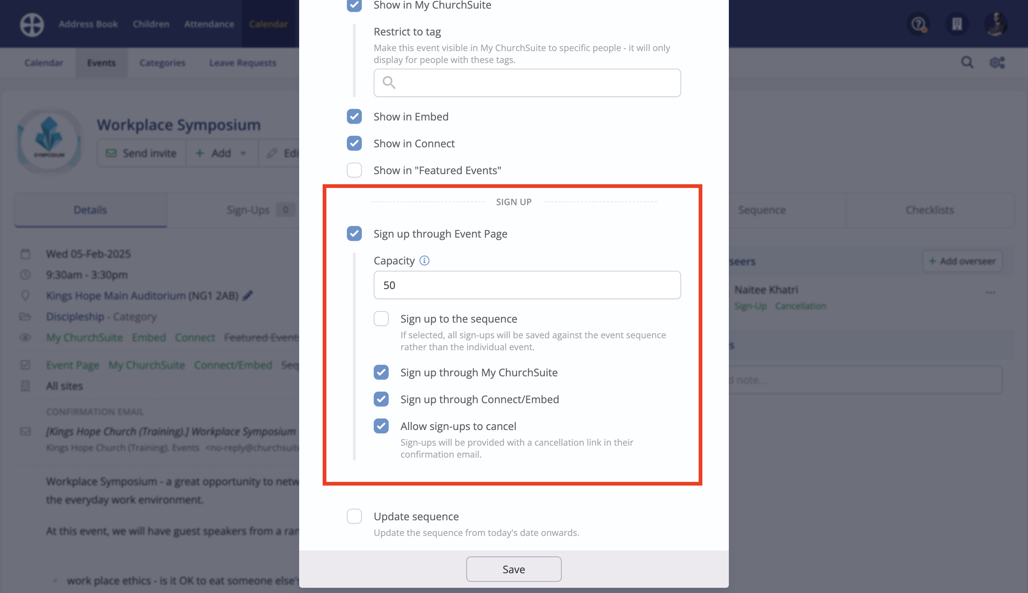Click the Capacity info icon
Viewport: 1028px width, 593px height.
(424, 261)
